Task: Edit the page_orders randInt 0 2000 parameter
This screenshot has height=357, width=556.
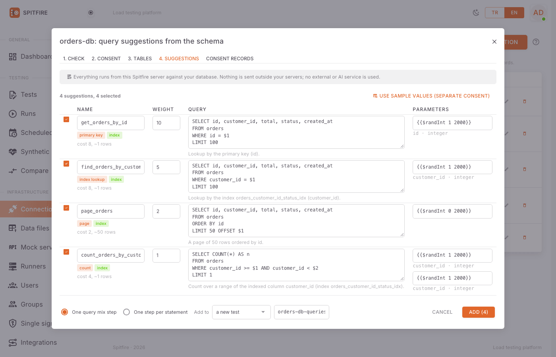Action: pyautogui.click(x=452, y=211)
